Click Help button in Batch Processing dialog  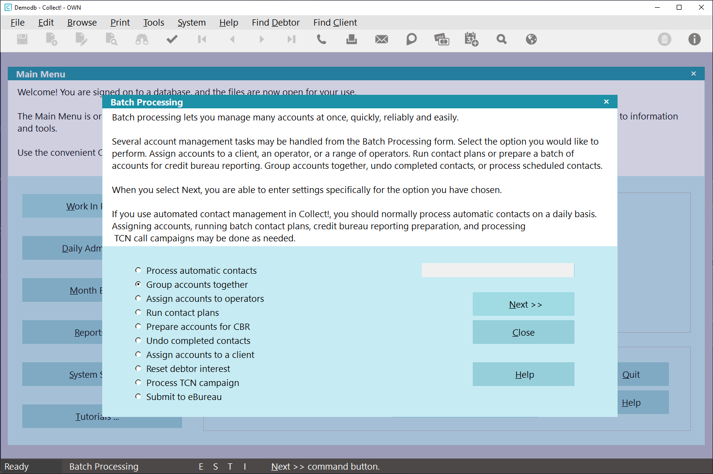coord(524,374)
